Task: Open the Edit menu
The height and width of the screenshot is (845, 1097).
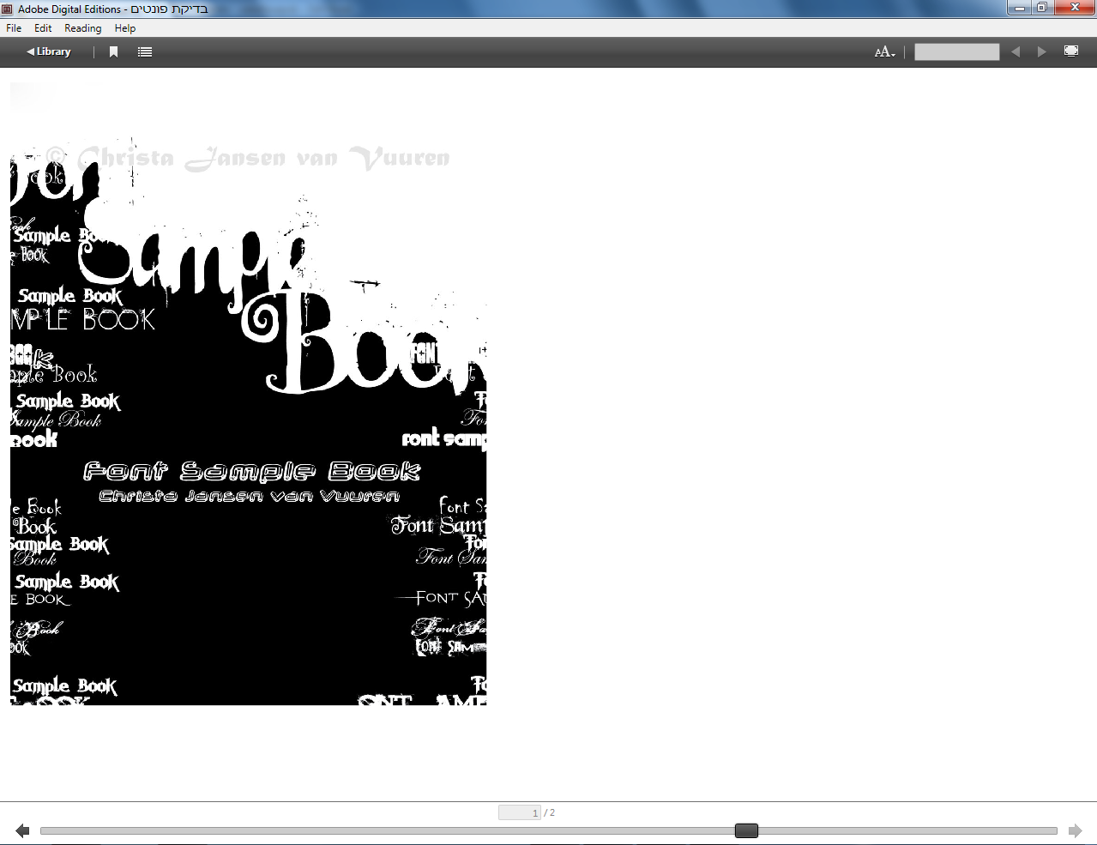Action: tap(43, 28)
